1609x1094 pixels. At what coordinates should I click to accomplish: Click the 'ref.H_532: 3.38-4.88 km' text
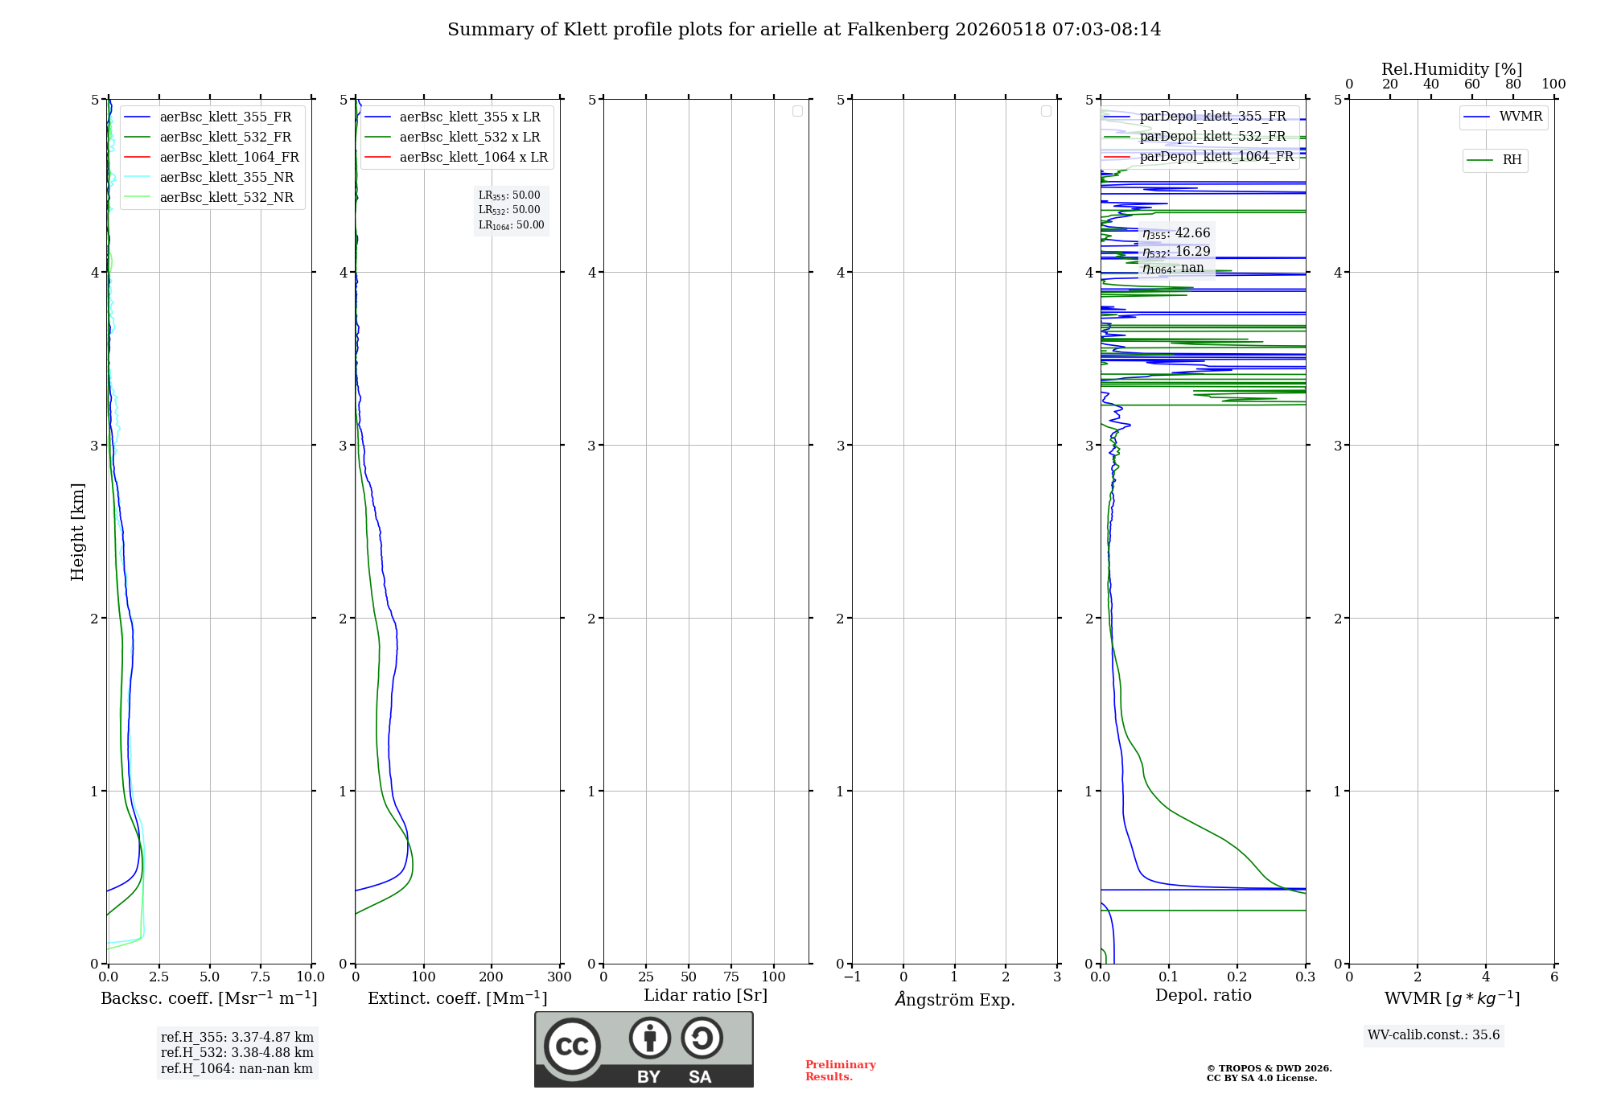pyautogui.click(x=237, y=1053)
